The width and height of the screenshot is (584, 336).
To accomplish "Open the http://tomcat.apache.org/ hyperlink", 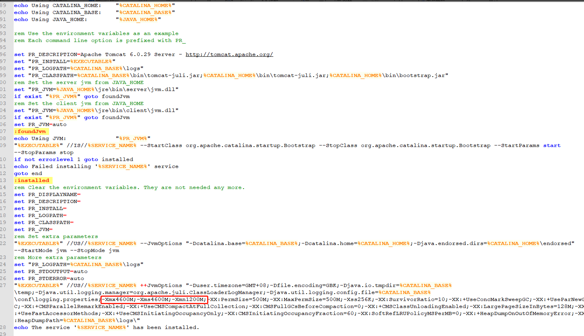I will [x=229, y=54].
